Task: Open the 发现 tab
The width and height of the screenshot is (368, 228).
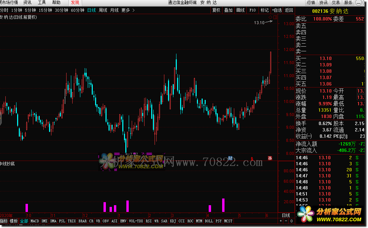Action: pyautogui.click(x=75, y=3)
